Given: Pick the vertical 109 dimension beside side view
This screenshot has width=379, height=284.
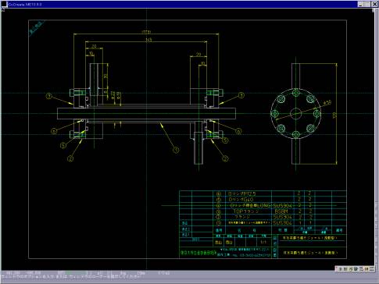Looking at the screenshot, I should (x=334, y=115).
